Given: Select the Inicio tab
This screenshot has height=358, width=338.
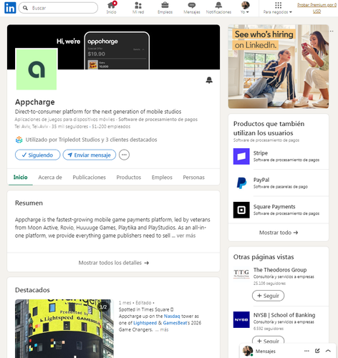Looking at the screenshot, I should tap(20, 178).
